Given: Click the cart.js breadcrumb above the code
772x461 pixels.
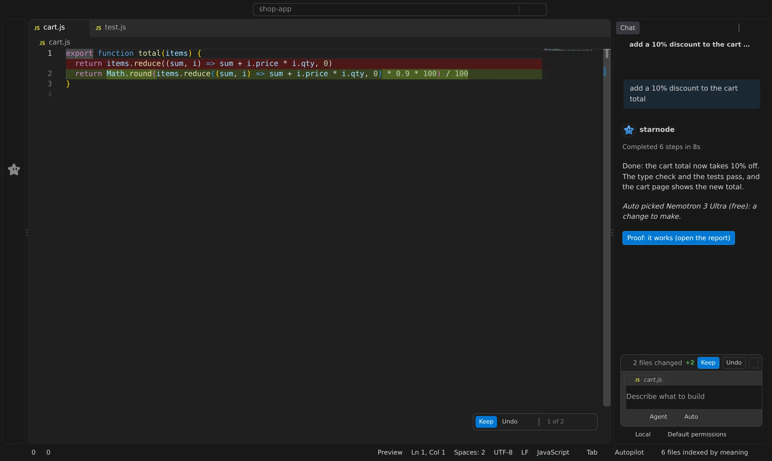Looking at the screenshot, I should tap(55, 42).
